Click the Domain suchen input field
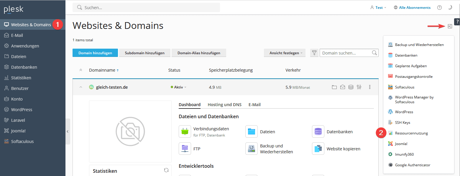The height and width of the screenshot is (176, 460). pos(346,53)
